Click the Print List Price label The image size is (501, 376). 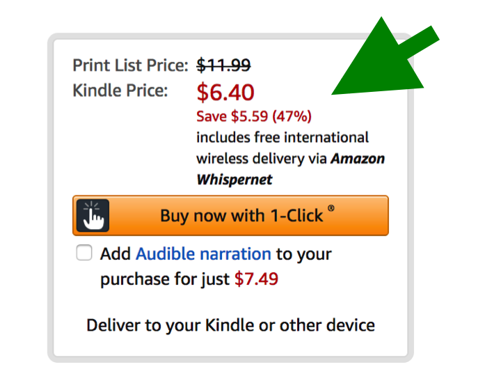[x=130, y=65]
